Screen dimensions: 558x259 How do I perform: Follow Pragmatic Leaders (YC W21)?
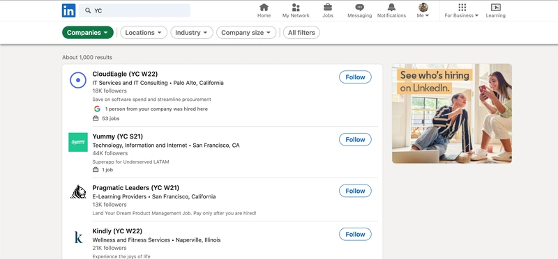coord(355,191)
